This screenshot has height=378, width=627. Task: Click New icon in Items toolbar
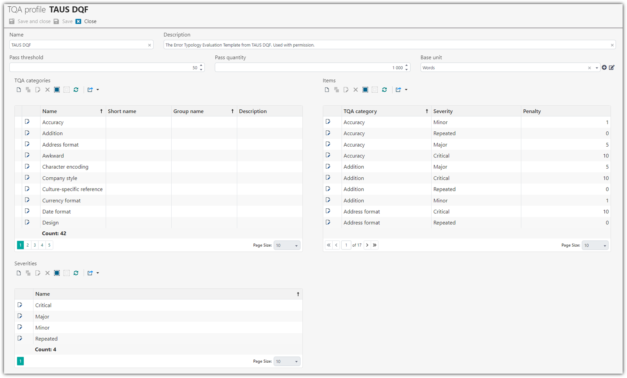pos(327,90)
